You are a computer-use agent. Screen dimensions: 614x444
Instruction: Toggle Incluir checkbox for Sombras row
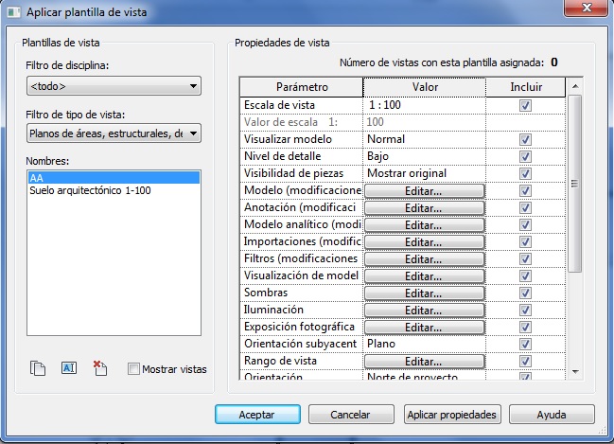(x=525, y=293)
